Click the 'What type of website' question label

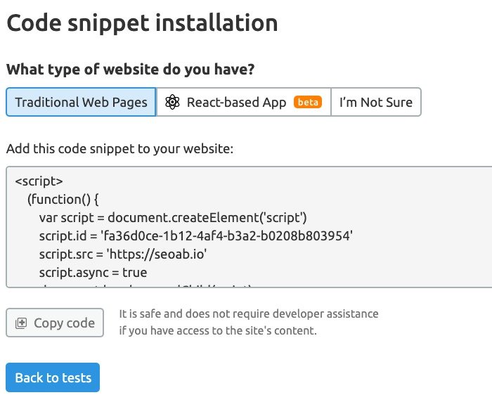pyautogui.click(x=130, y=70)
